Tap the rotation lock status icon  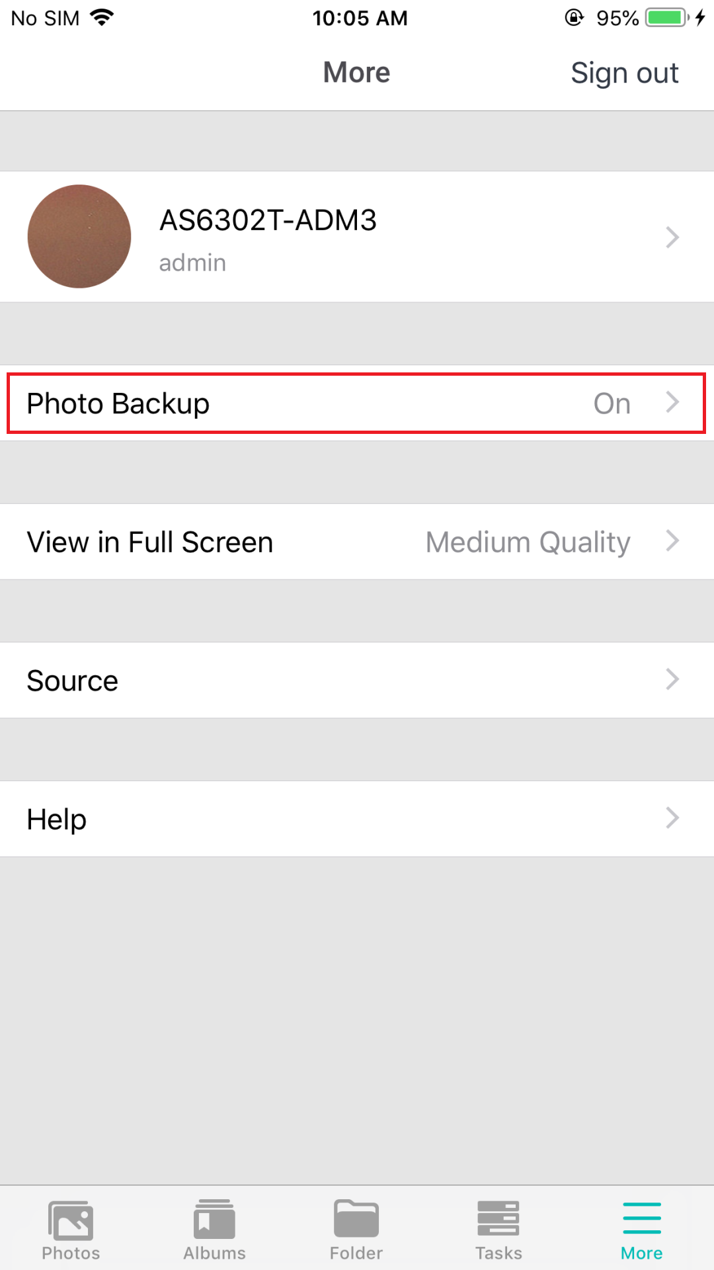(574, 17)
